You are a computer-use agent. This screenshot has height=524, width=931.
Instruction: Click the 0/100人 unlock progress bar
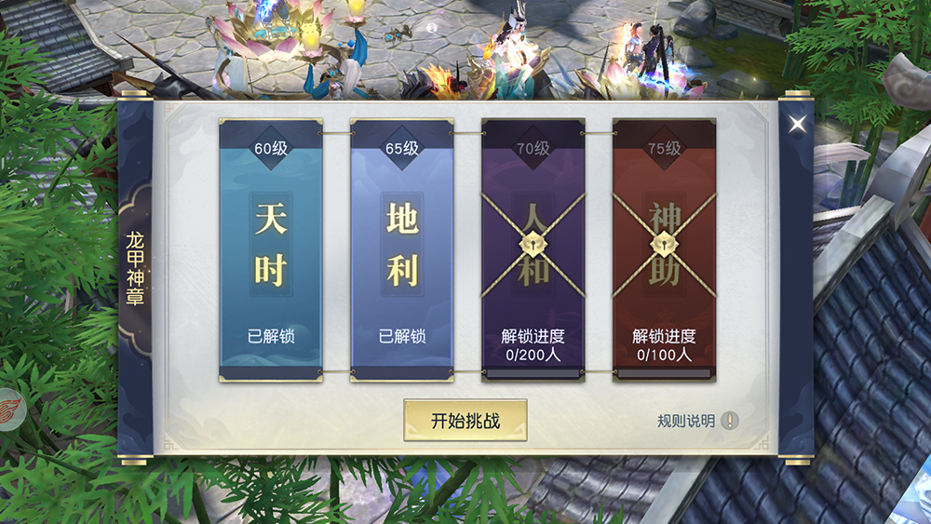665,374
